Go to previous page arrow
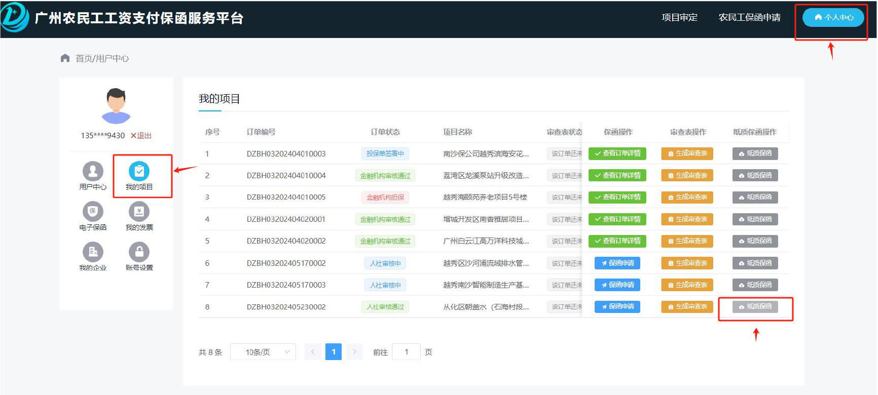Image resolution: width=878 pixels, height=395 pixels. point(313,352)
